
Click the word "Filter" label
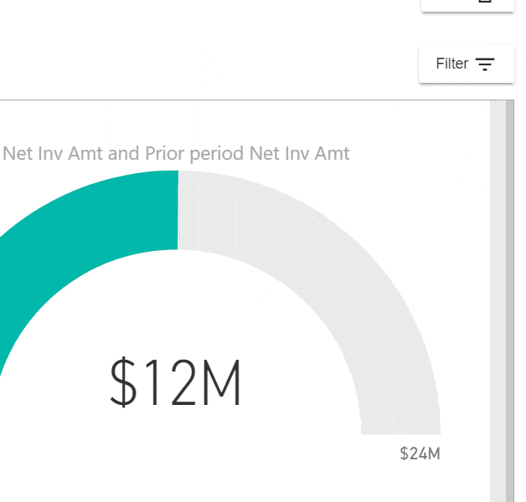click(451, 64)
